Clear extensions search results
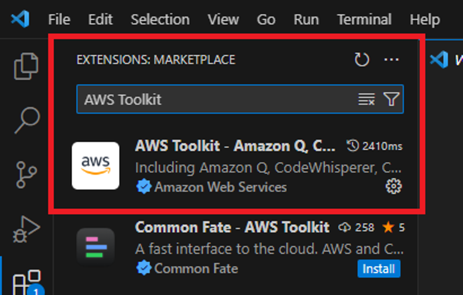The image size is (463, 295). click(x=367, y=99)
